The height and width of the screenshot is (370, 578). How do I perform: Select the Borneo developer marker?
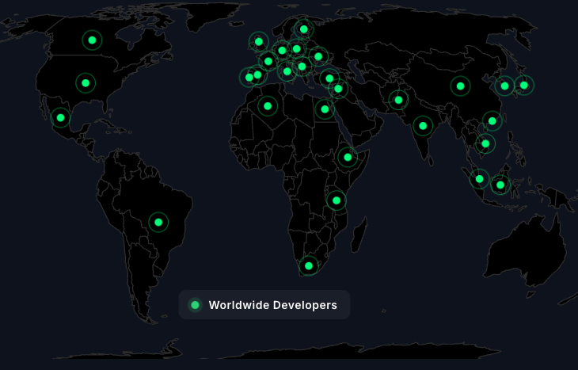pos(500,185)
